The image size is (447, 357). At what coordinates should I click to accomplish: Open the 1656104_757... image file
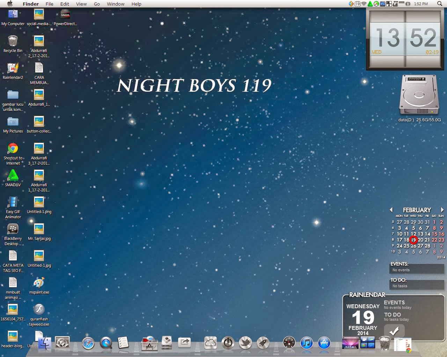pyautogui.click(x=13, y=309)
